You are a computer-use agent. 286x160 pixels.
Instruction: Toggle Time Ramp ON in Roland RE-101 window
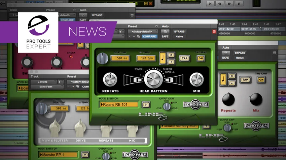click(x=201, y=59)
